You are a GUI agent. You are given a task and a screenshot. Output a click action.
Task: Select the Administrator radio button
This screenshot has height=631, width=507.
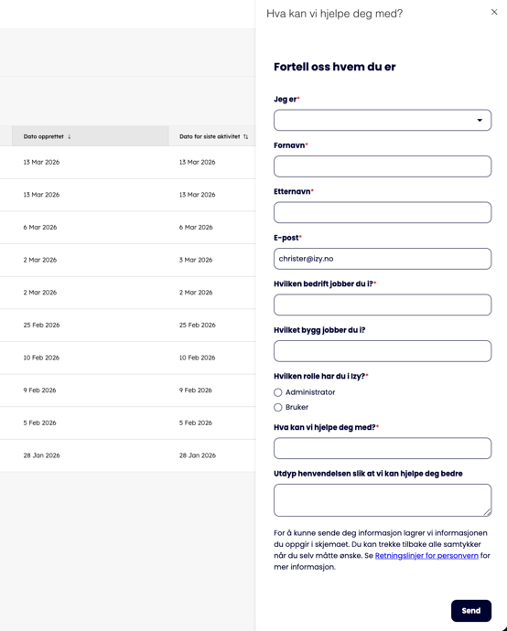pyautogui.click(x=278, y=392)
